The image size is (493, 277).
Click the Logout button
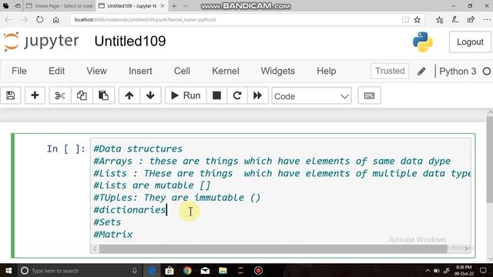point(470,42)
